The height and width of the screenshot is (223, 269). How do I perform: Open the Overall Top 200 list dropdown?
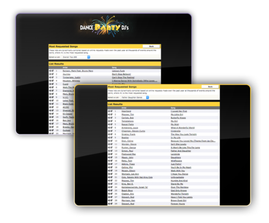click(76, 57)
